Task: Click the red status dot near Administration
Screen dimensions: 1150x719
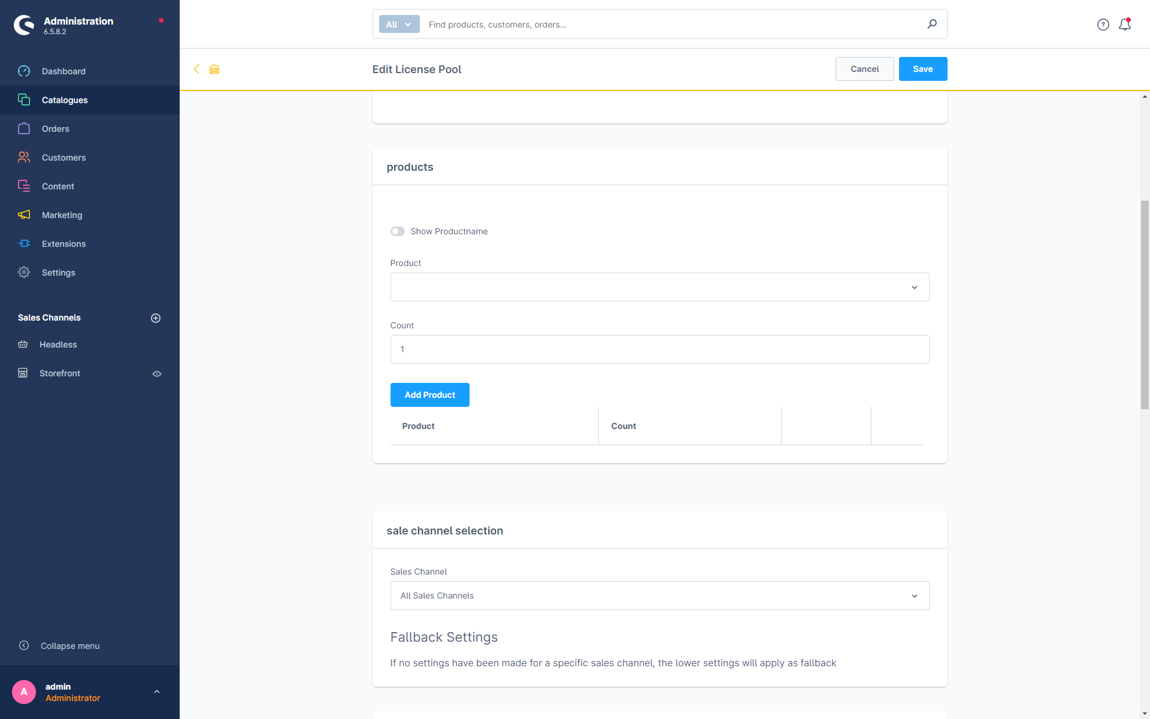Action: [x=161, y=20]
